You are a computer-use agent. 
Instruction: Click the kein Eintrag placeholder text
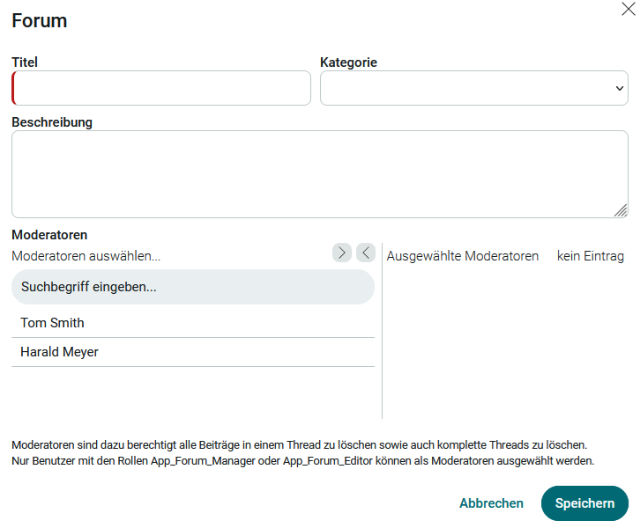tap(591, 256)
